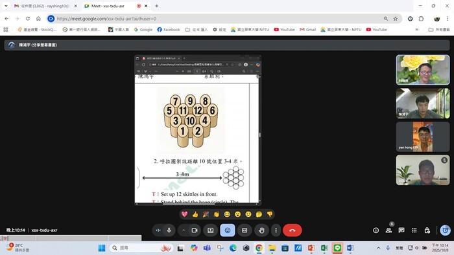Turn on captions in the call
Viewport: 454px width, 255px height.
[x=245, y=230]
